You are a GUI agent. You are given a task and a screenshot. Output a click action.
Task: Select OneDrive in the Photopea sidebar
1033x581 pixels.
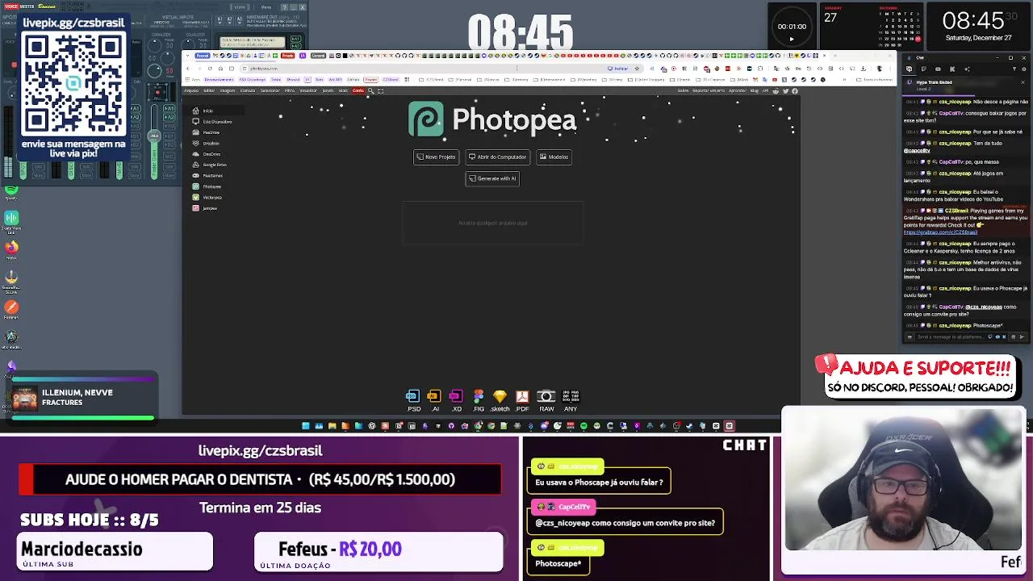tap(207, 154)
